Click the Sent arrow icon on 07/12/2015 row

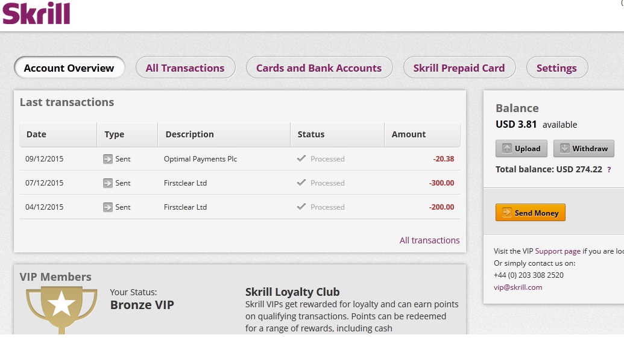pos(108,183)
